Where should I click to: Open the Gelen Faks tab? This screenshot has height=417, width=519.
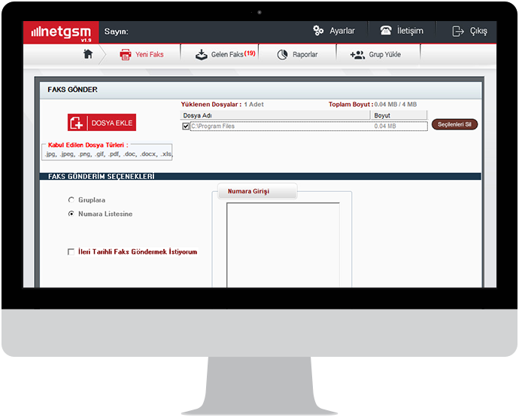[226, 55]
